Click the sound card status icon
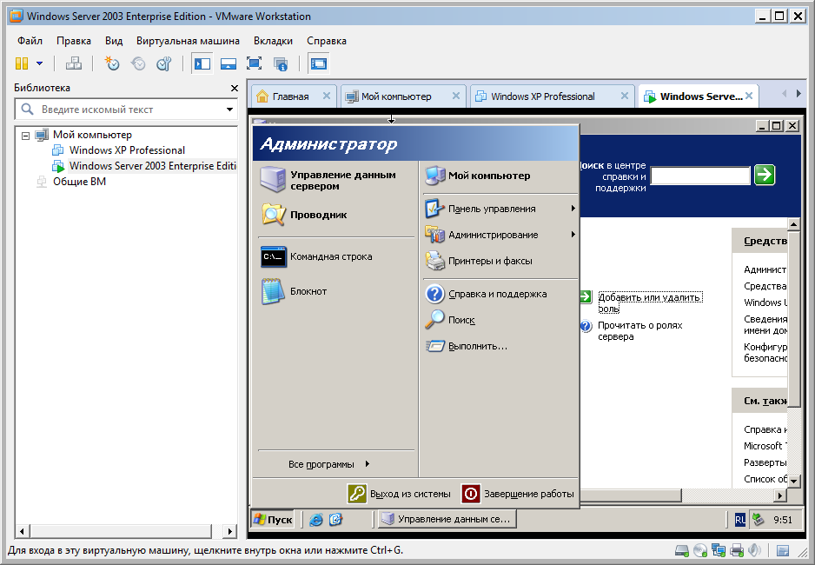815x565 pixels. coord(755,550)
